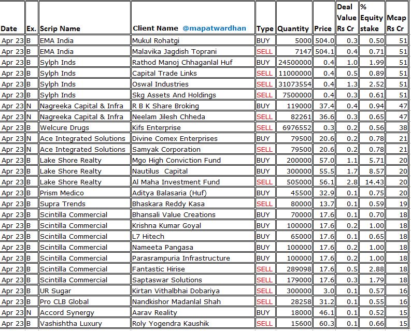
Task: Select the Capital Trade Links cell
Action: click(x=193, y=73)
